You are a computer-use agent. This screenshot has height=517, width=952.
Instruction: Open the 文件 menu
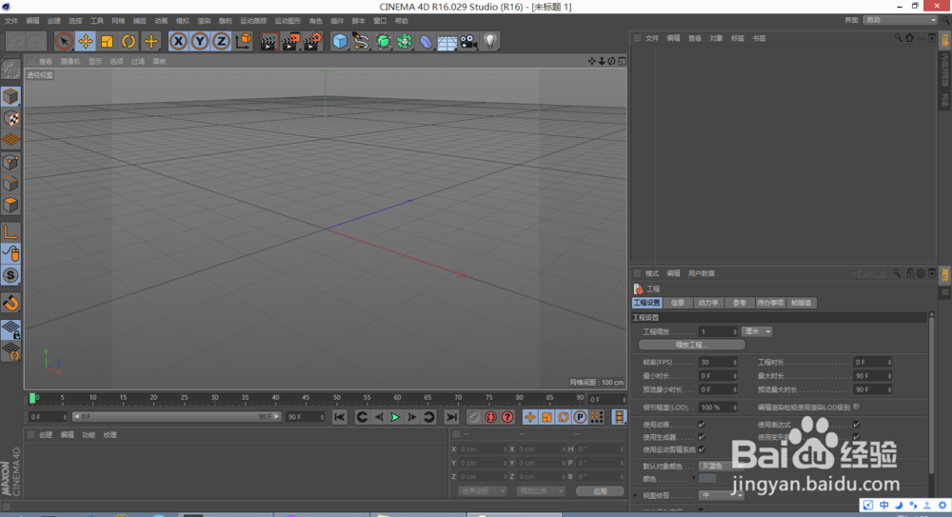coord(11,21)
